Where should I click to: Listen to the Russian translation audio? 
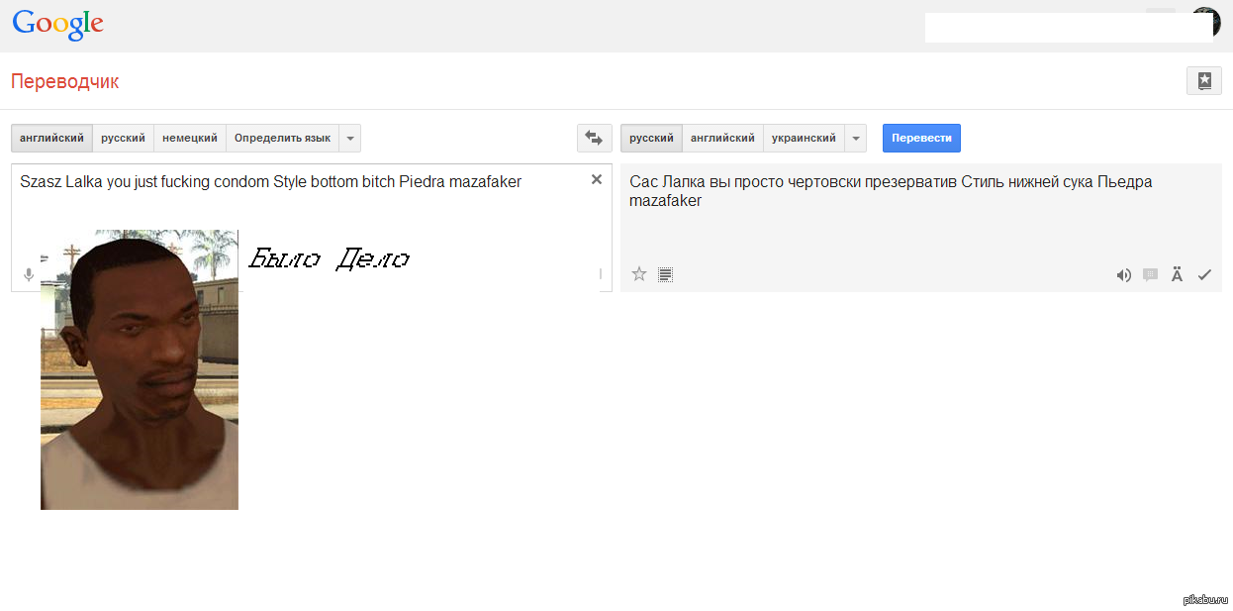[1123, 275]
